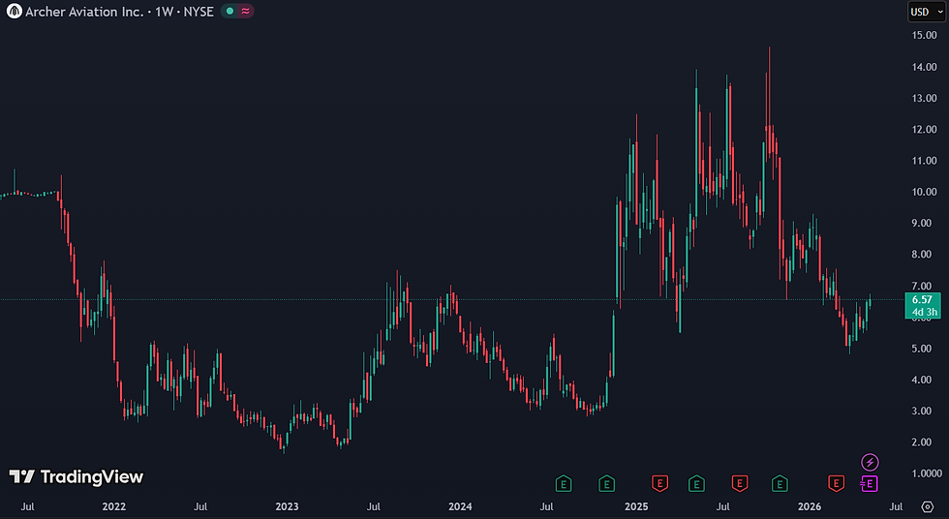Viewport: 949px width, 519px height.
Task: Toggle the pink approximate-data indicator
Action: [245, 11]
